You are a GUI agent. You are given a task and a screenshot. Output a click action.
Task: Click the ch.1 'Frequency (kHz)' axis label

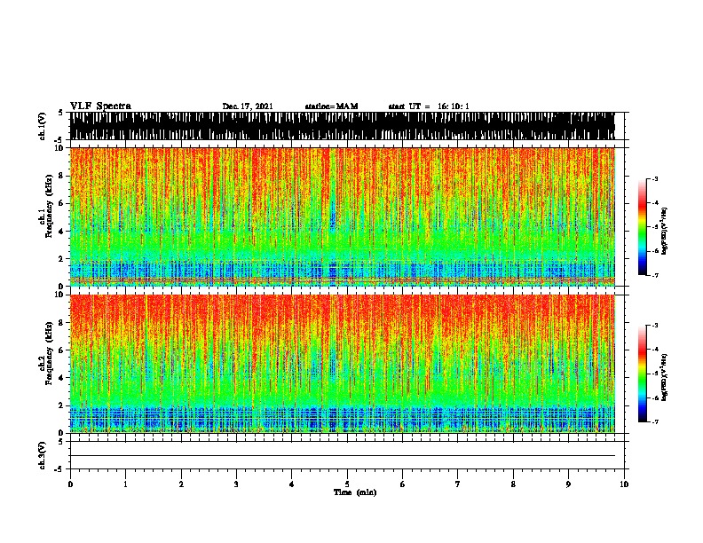[x=49, y=207]
